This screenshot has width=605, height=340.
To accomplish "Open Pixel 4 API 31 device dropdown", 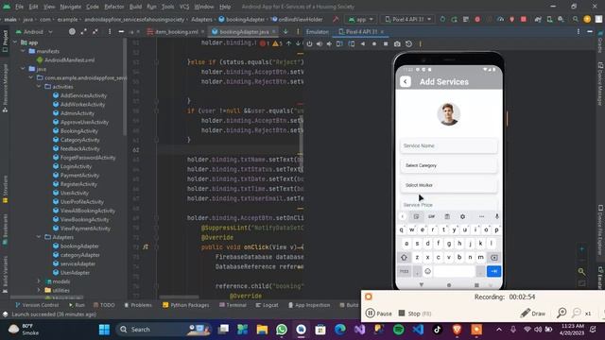I will tap(407, 19).
